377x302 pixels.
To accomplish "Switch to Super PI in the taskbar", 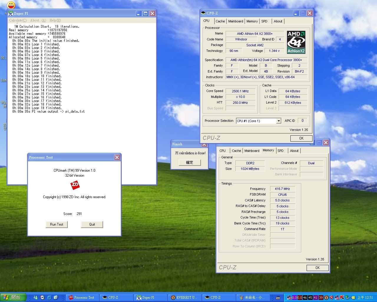I will 150,298.
